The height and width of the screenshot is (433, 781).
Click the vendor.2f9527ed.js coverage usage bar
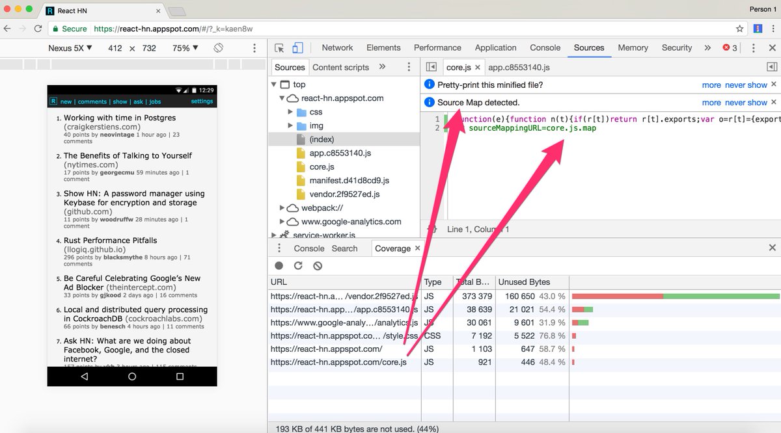675,296
